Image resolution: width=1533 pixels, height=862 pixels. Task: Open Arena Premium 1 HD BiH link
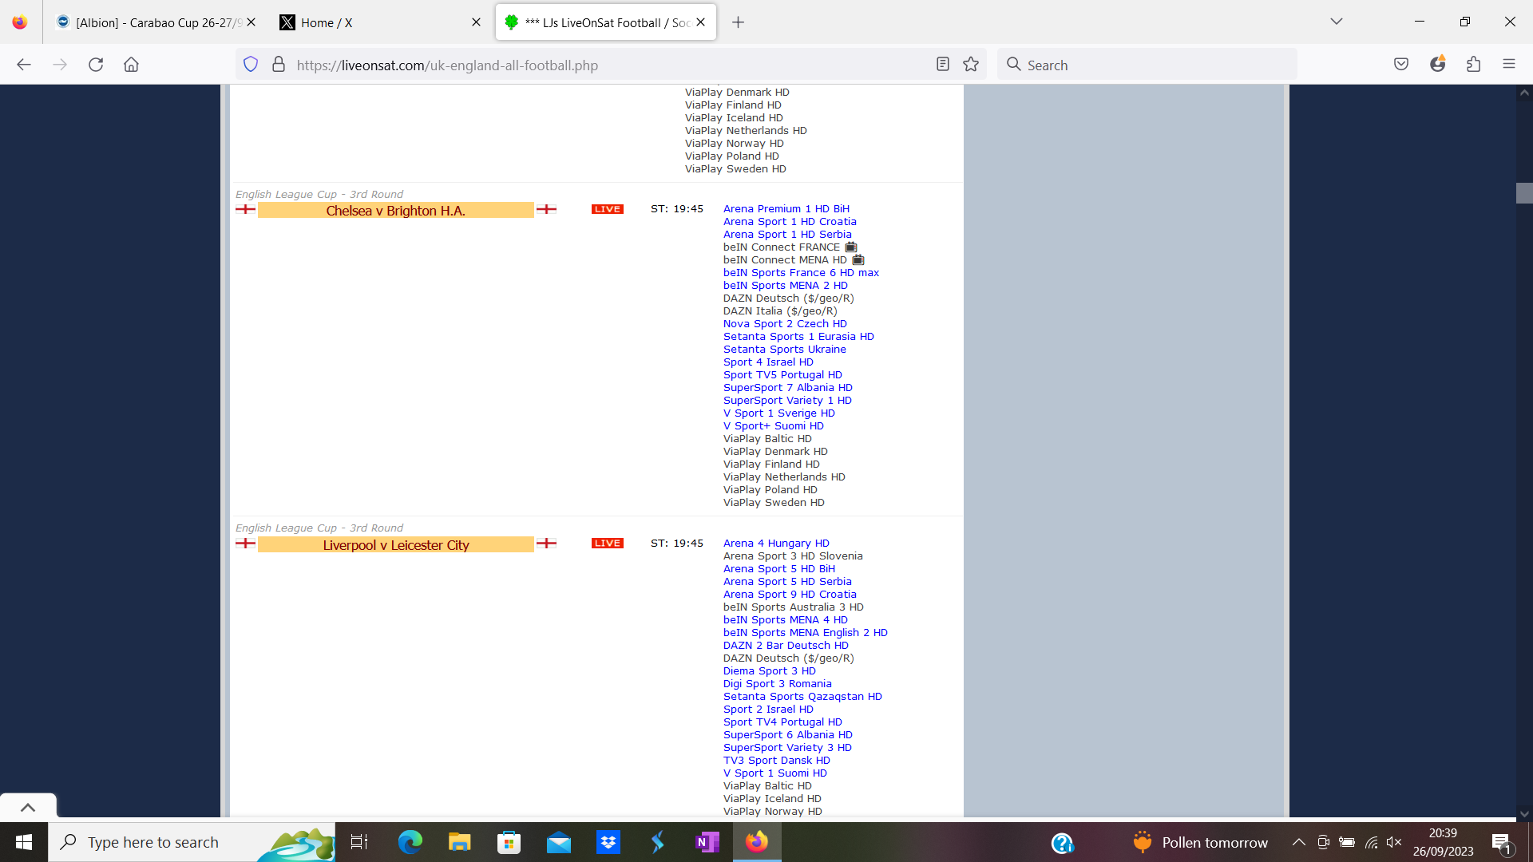click(x=786, y=209)
